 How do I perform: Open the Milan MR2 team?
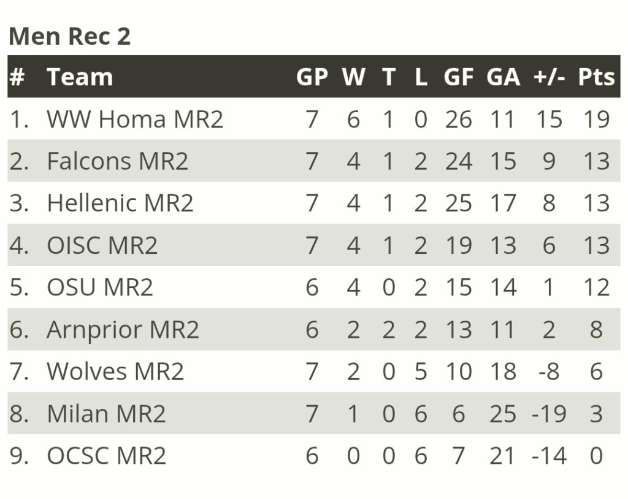[x=106, y=413]
